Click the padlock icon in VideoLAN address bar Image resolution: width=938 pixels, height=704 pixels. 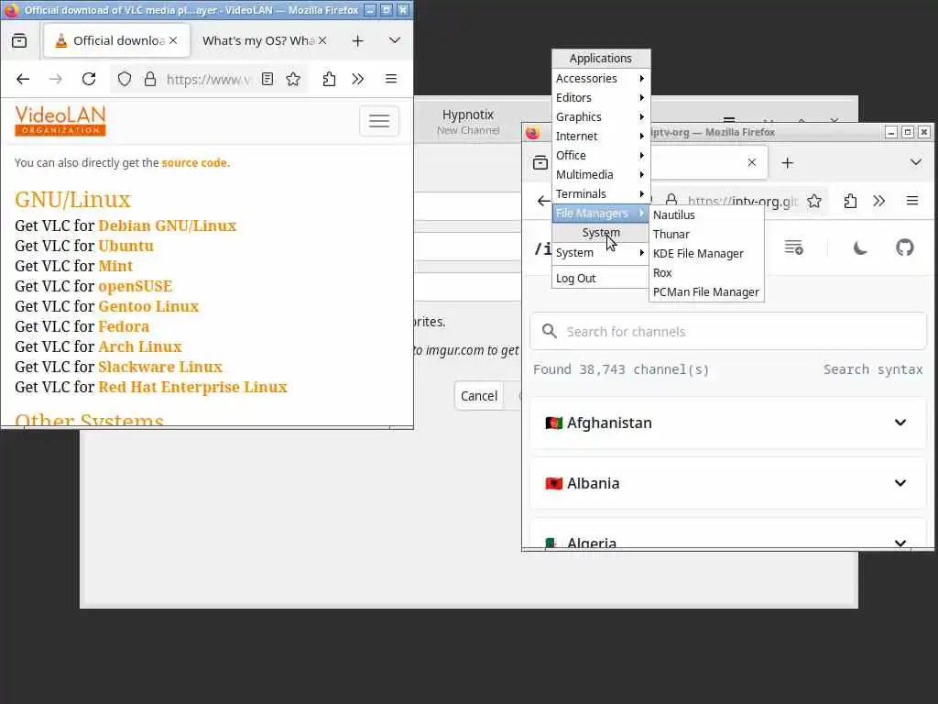click(150, 79)
